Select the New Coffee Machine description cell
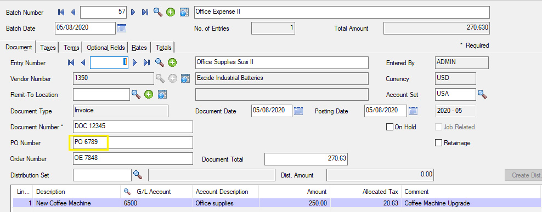The image size is (542, 212). tap(77, 203)
